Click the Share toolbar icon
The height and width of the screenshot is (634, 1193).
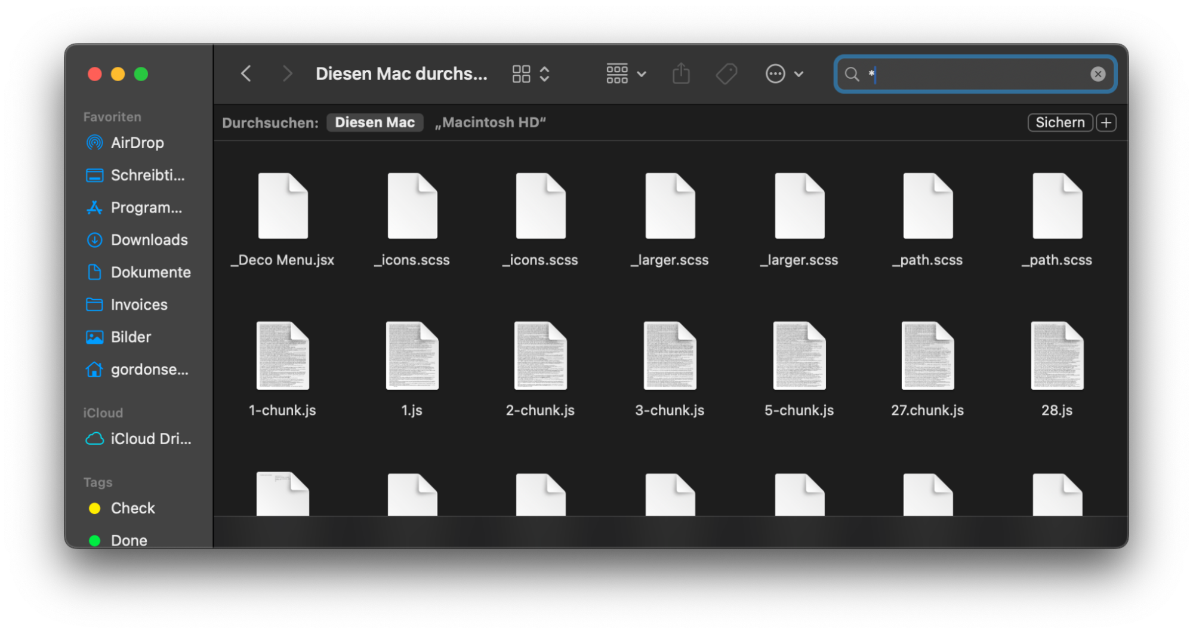(x=681, y=74)
